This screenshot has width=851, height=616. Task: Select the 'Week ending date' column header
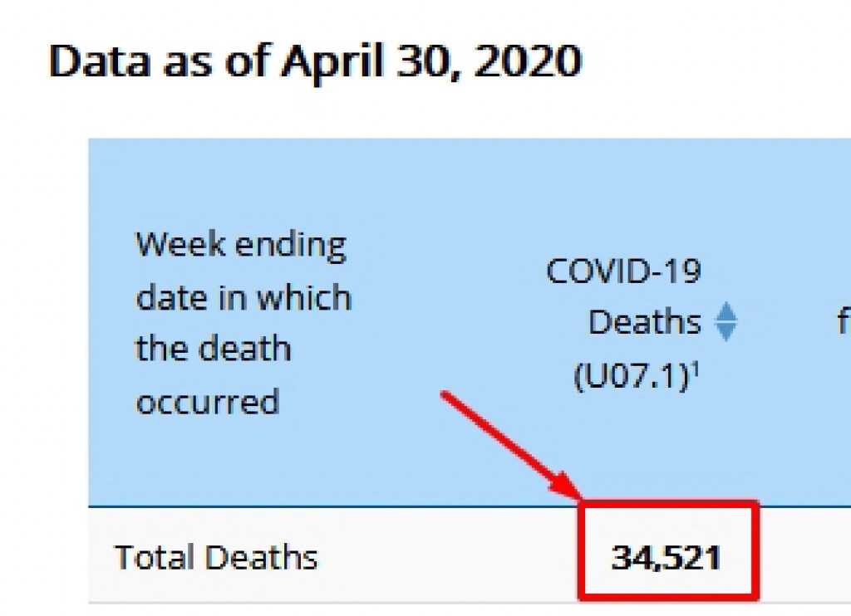click(243, 324)
